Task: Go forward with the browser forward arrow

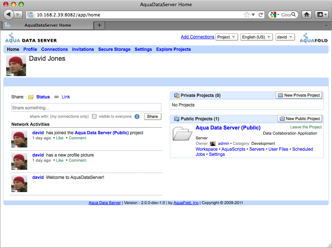Action: (18, 15)
